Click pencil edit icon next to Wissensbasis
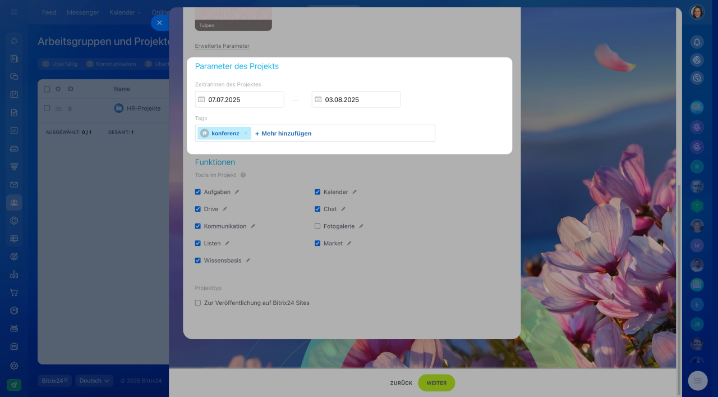The width and height of the screenshot is (718, 397). pos(248,261)
